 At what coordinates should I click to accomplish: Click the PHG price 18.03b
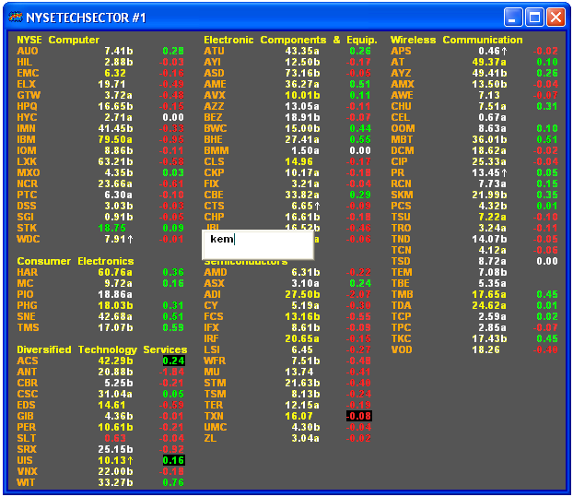115,305
